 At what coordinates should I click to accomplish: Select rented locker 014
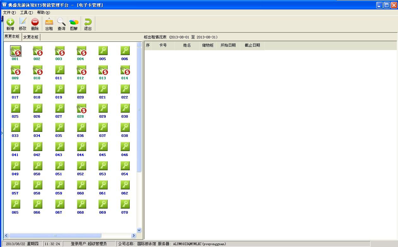coord(125,70)
